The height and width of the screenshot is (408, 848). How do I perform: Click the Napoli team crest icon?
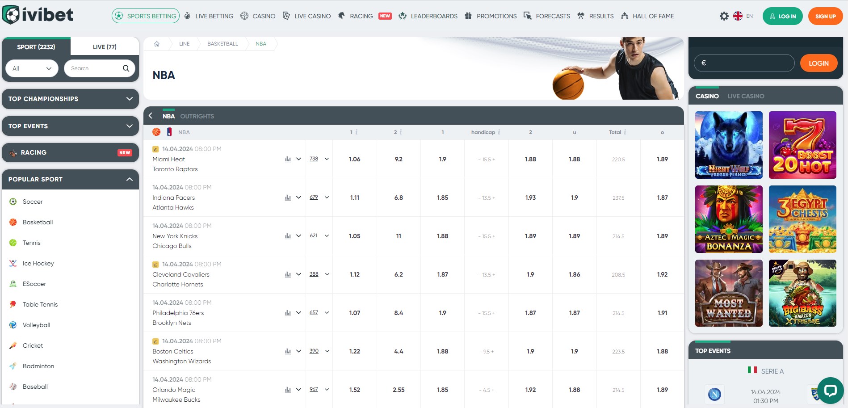(714, 394)
